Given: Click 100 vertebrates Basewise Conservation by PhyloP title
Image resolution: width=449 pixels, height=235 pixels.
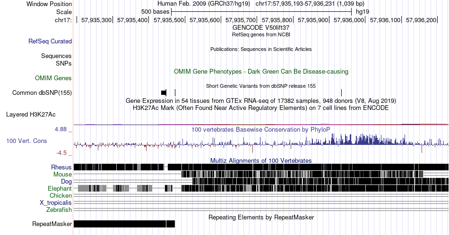Looking at the screenshot, I should (x=261, y=129).
